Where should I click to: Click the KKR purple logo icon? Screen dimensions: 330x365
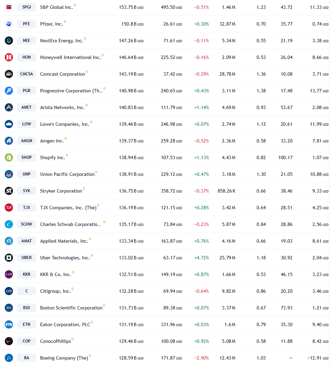pos(9,274)
